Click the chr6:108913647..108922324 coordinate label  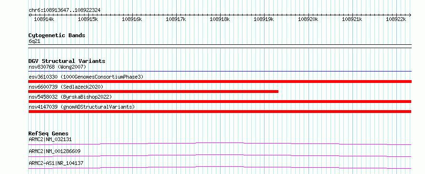pyautogui.click(x=64, y=10)
